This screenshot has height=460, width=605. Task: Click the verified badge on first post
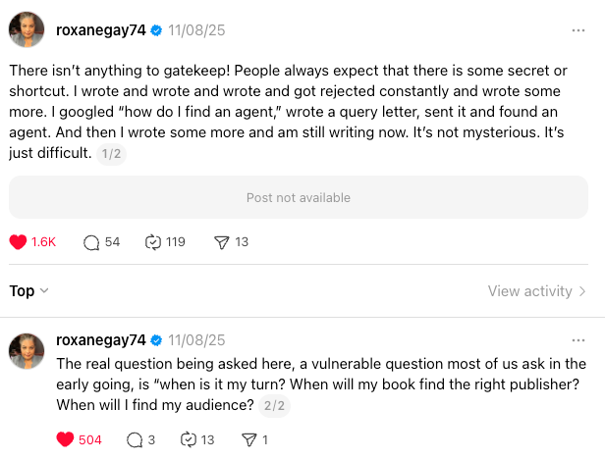pos(155,30)
